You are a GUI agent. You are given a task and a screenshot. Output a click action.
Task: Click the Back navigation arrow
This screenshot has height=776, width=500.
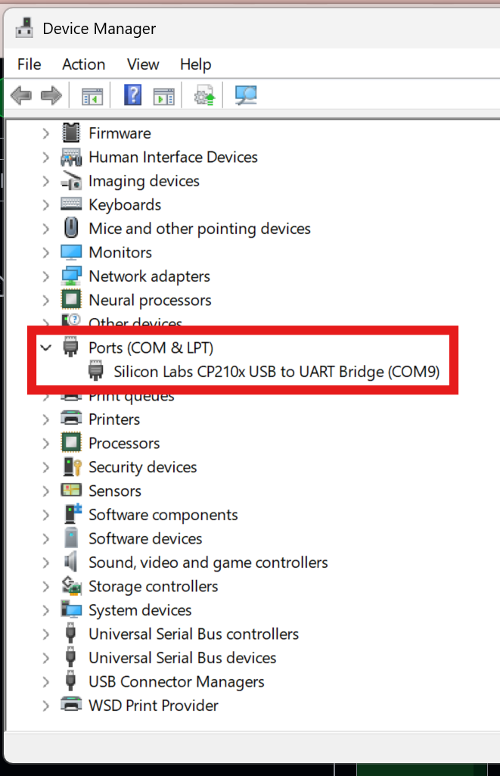(21, 95)
